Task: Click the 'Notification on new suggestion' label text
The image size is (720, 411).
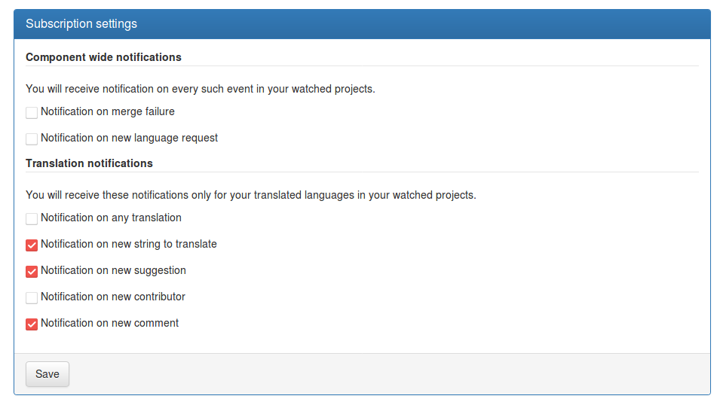Action: (113, 271)
